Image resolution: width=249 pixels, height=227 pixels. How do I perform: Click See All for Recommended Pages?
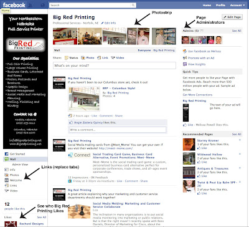click(x=237, y=134)
